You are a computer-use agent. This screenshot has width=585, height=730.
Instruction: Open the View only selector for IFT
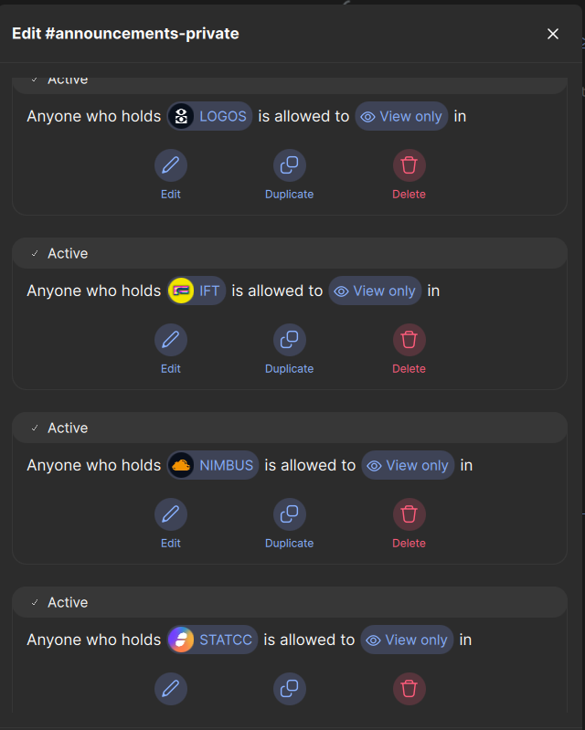375,291
